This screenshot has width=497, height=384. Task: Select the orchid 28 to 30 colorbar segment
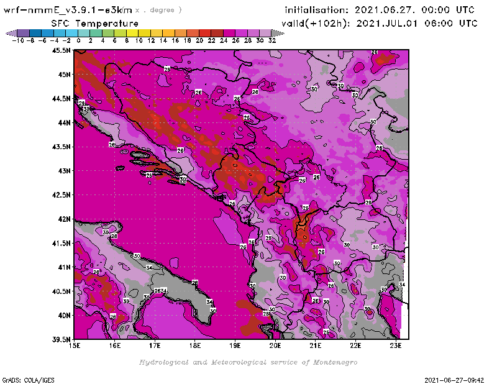pyautogui.click(x=253, y=33)
